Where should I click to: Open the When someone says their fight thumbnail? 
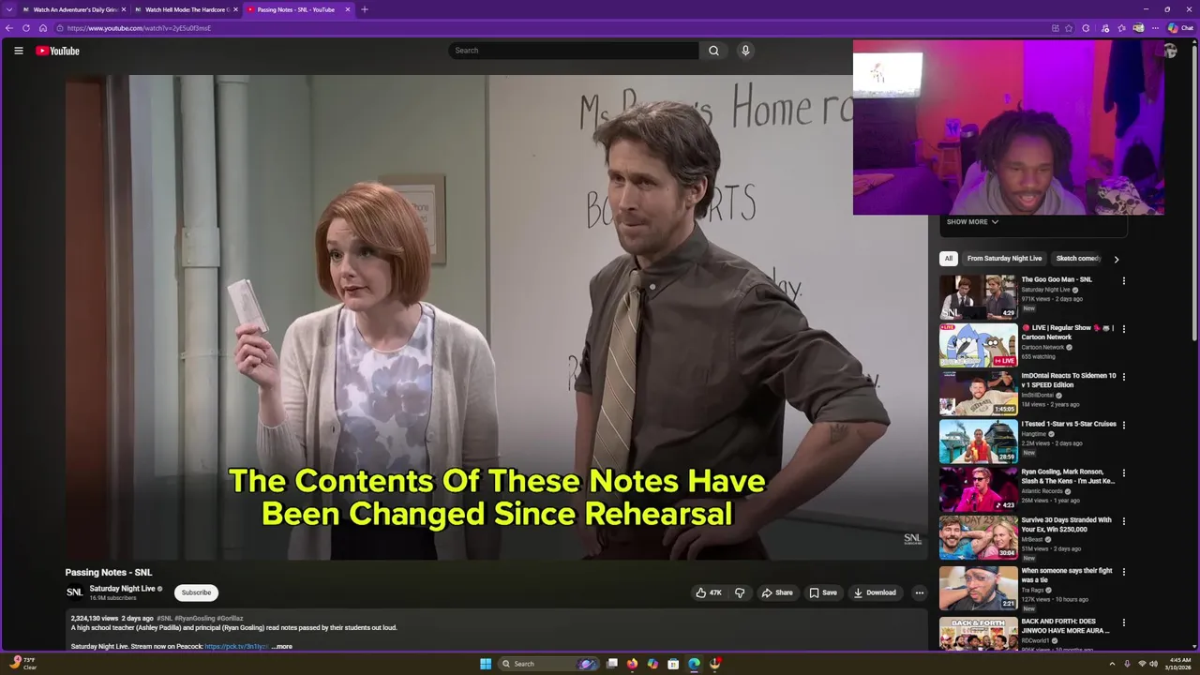(x=978, y=588)
